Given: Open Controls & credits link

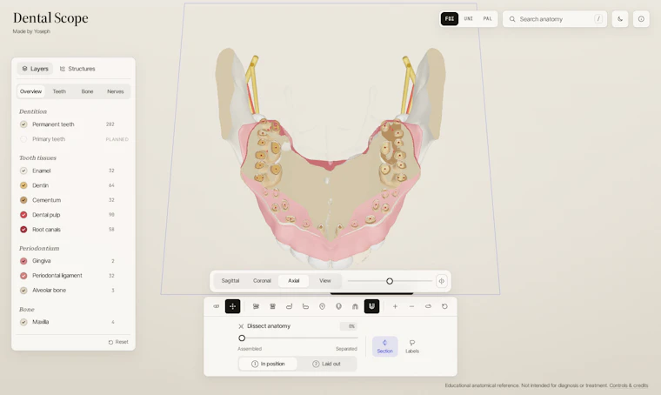Looking at the screenshot, I should 629,385.
